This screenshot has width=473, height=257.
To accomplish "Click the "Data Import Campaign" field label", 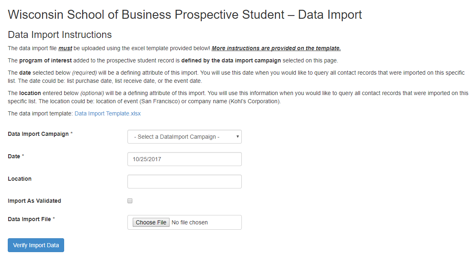I will (38, 134).
